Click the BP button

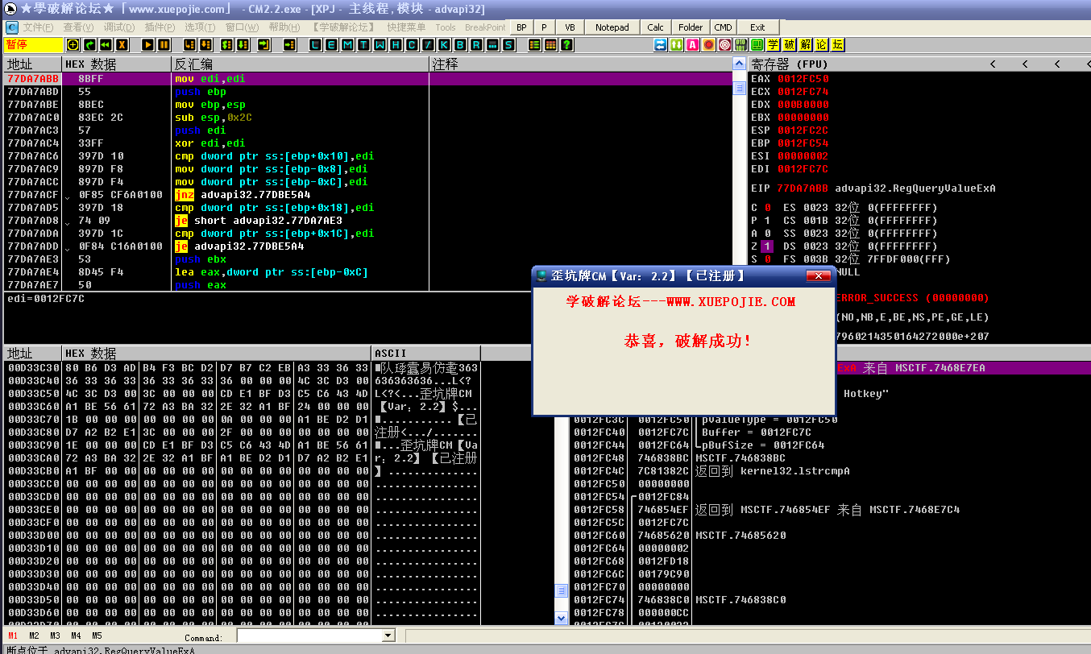pos(521,27)
